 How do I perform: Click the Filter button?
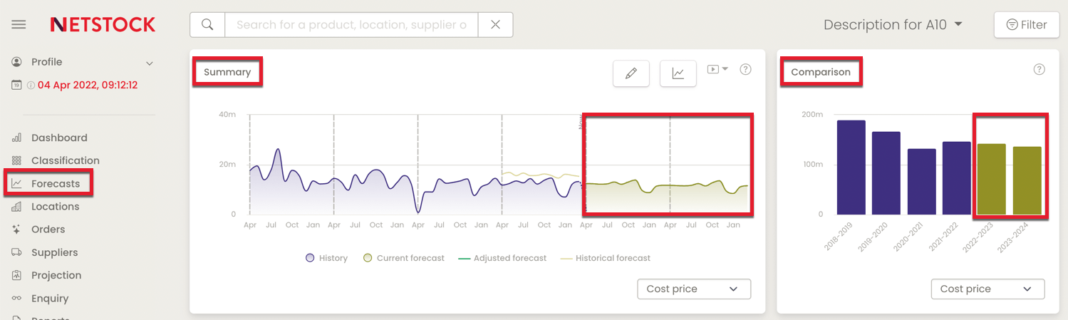click(x=1026, y=25)
